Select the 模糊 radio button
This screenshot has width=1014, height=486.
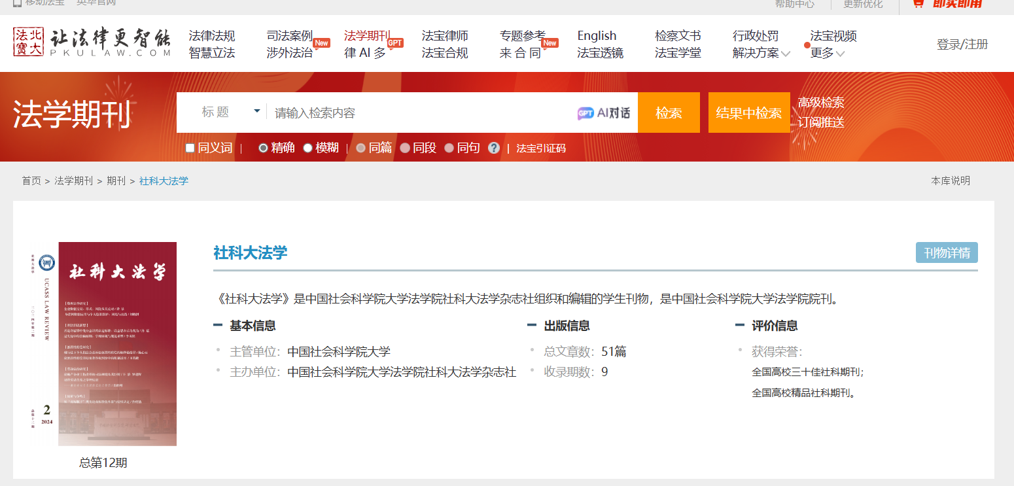click(x=307, y=148)
